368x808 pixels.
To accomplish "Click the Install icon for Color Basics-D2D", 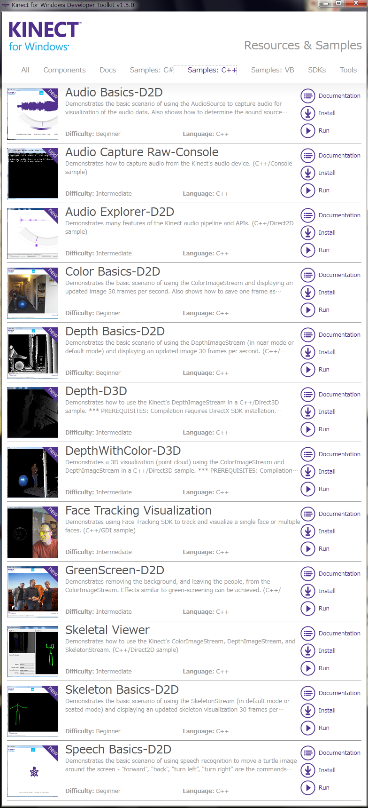I will point(307,293).
